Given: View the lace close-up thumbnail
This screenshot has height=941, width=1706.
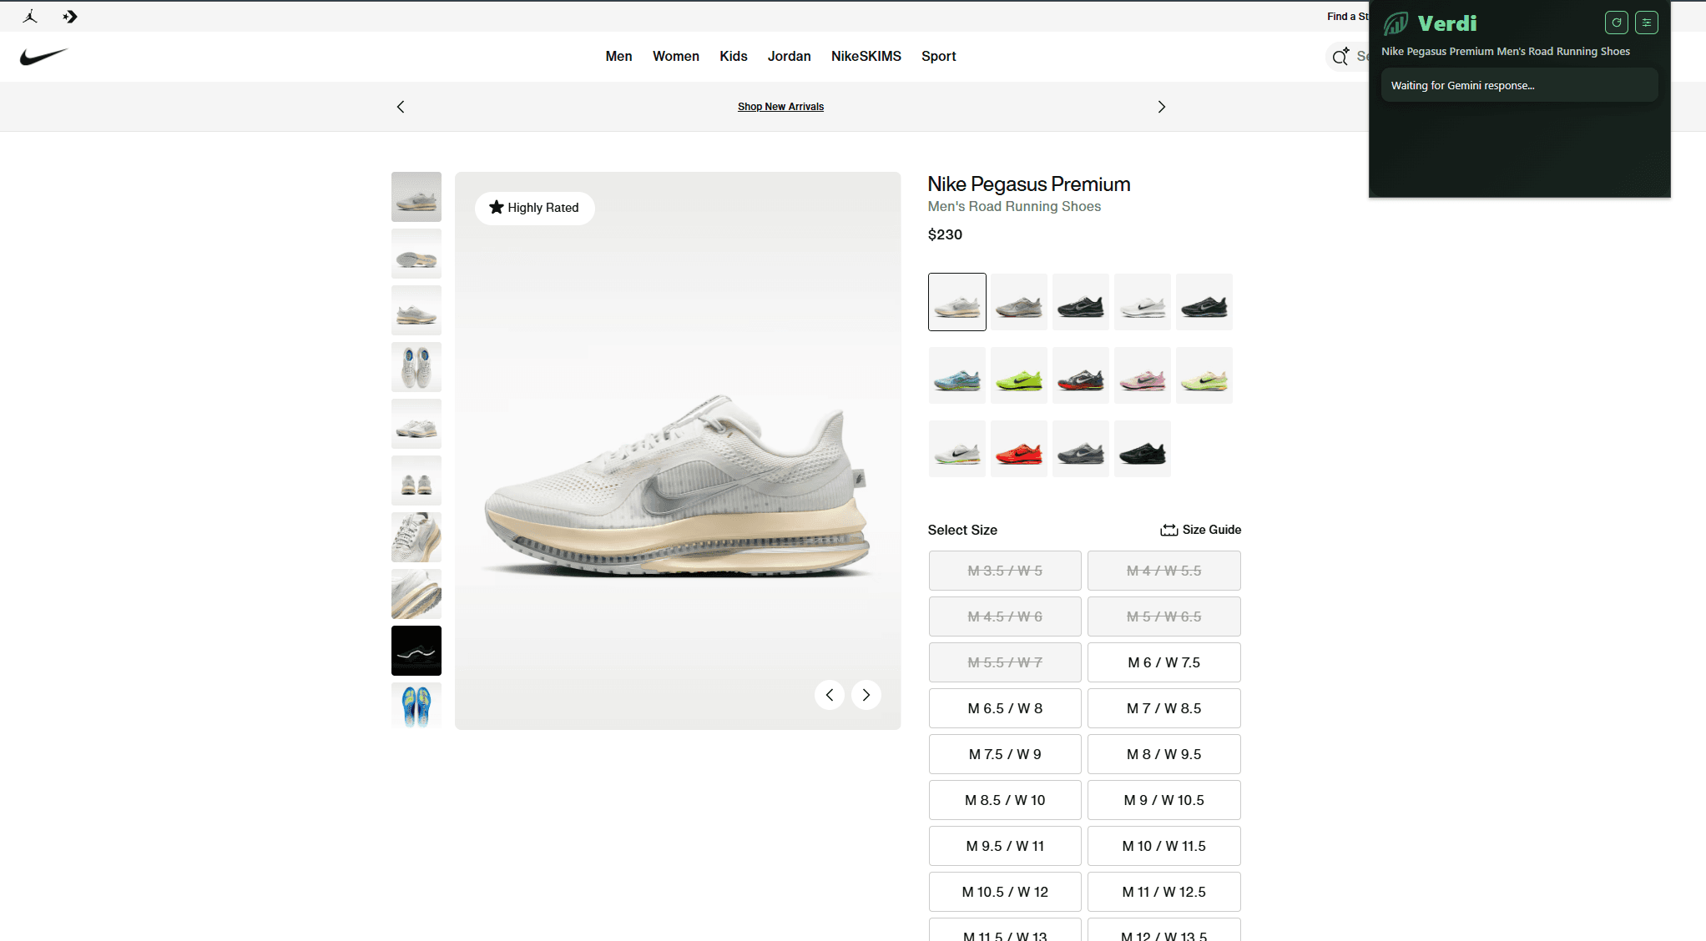Looking at the screenshot, I should (416, 537).
